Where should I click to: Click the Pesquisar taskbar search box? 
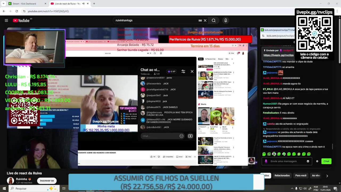click(x=34, y=189)
